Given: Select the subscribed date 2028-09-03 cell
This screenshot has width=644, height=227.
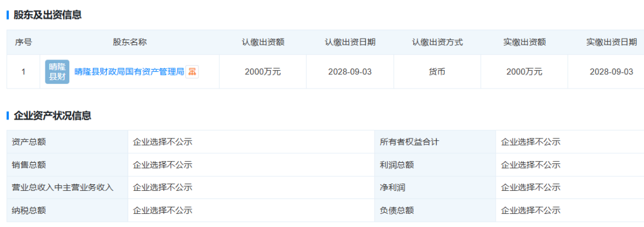Looking at the screenshot, I should (x=350, y=71).
